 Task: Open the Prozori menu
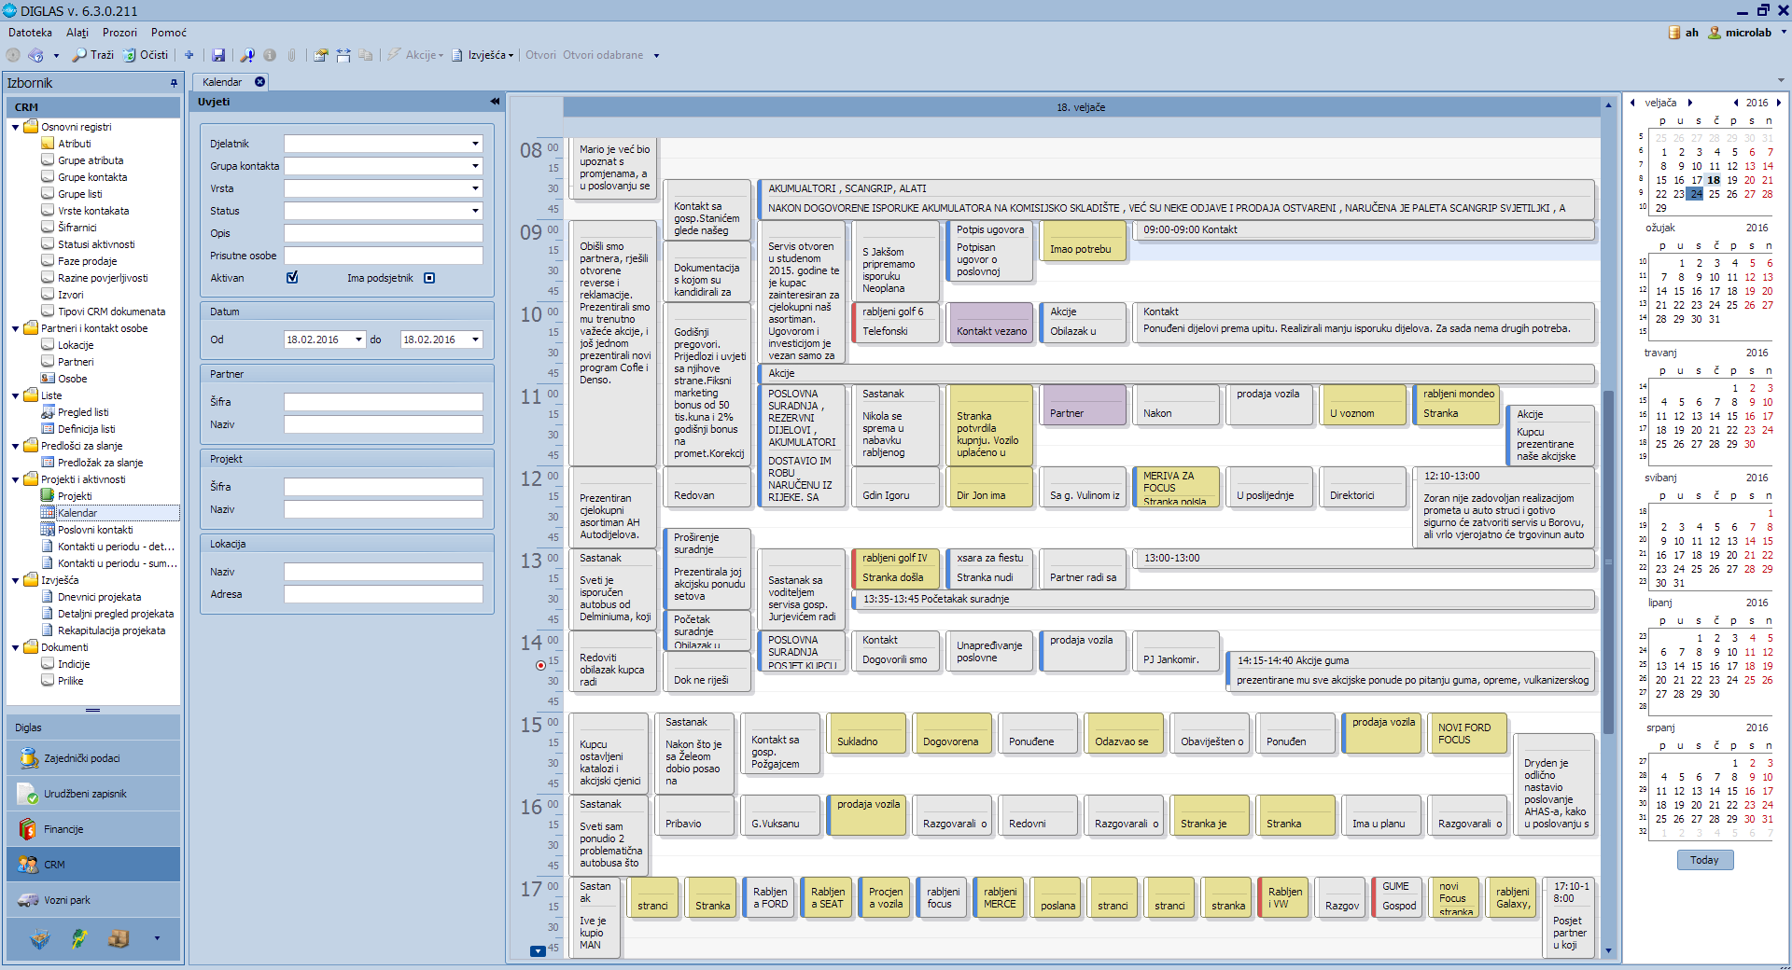119,33
